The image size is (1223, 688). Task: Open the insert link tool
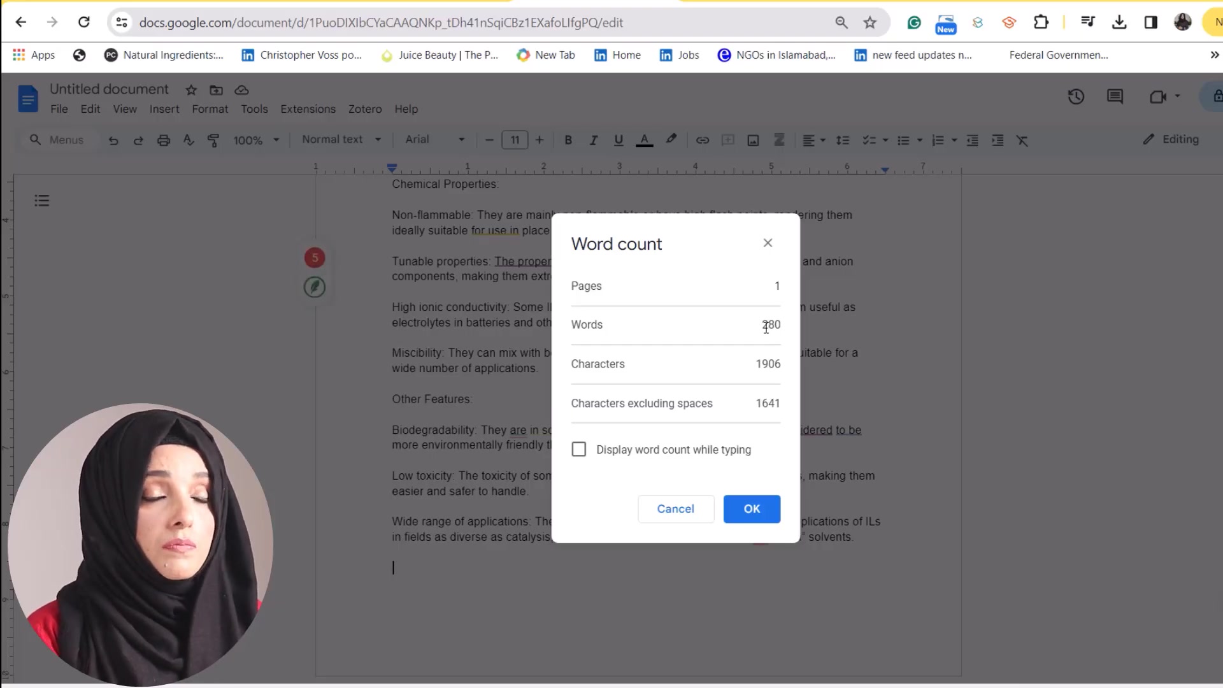click(x=702, y=140)
